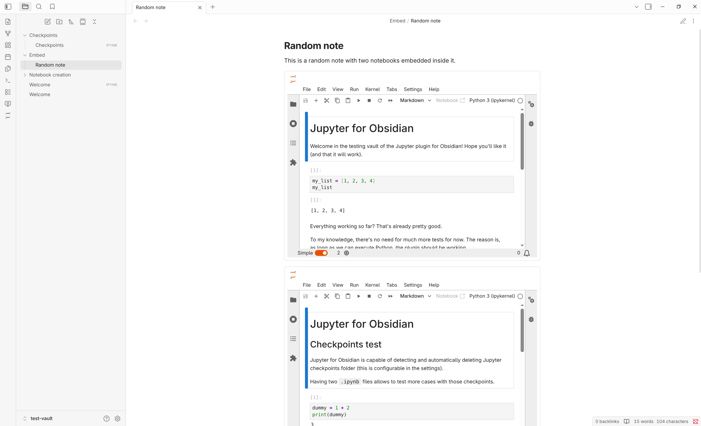Click the sync status icon in status bar
Viewport: 701px width, 426px height.
[696, 421]
